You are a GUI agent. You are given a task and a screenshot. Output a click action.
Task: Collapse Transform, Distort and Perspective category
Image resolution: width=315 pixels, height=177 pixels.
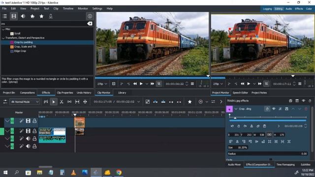coord(3,38)
